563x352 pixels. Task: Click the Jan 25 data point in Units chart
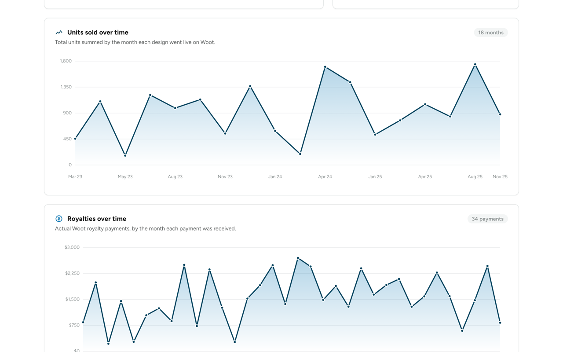click(x=375, y=135)
